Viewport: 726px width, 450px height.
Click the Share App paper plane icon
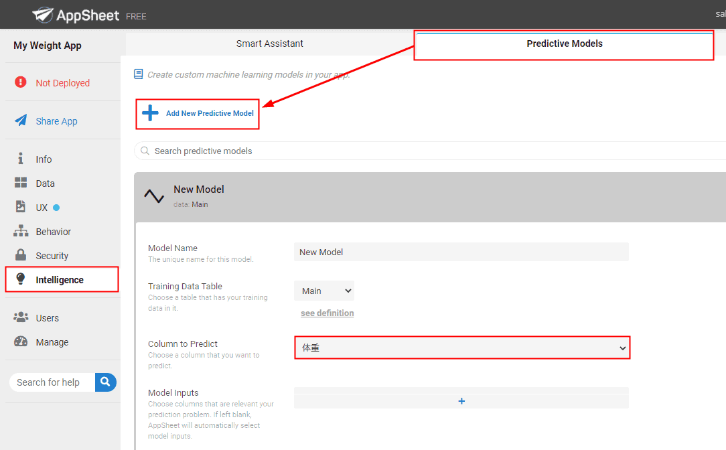21,121
